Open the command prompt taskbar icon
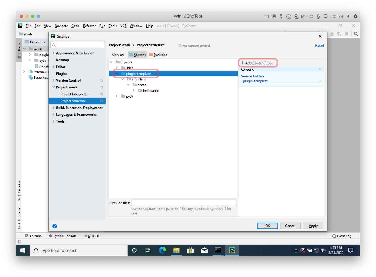The image size is (376, 277). click(x=218, y=250)
